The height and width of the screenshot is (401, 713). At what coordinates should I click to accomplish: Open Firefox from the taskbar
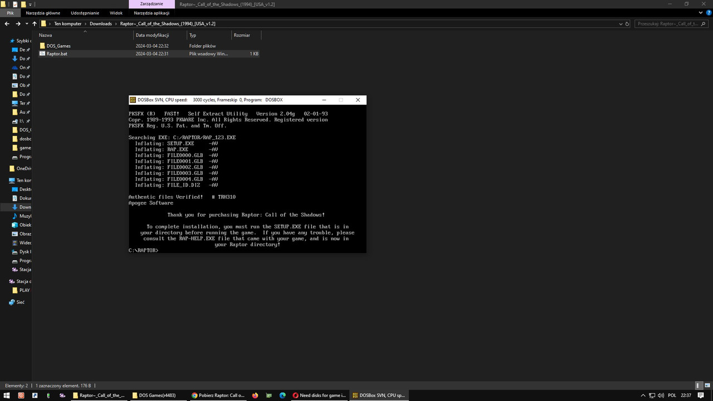[255, 395]
